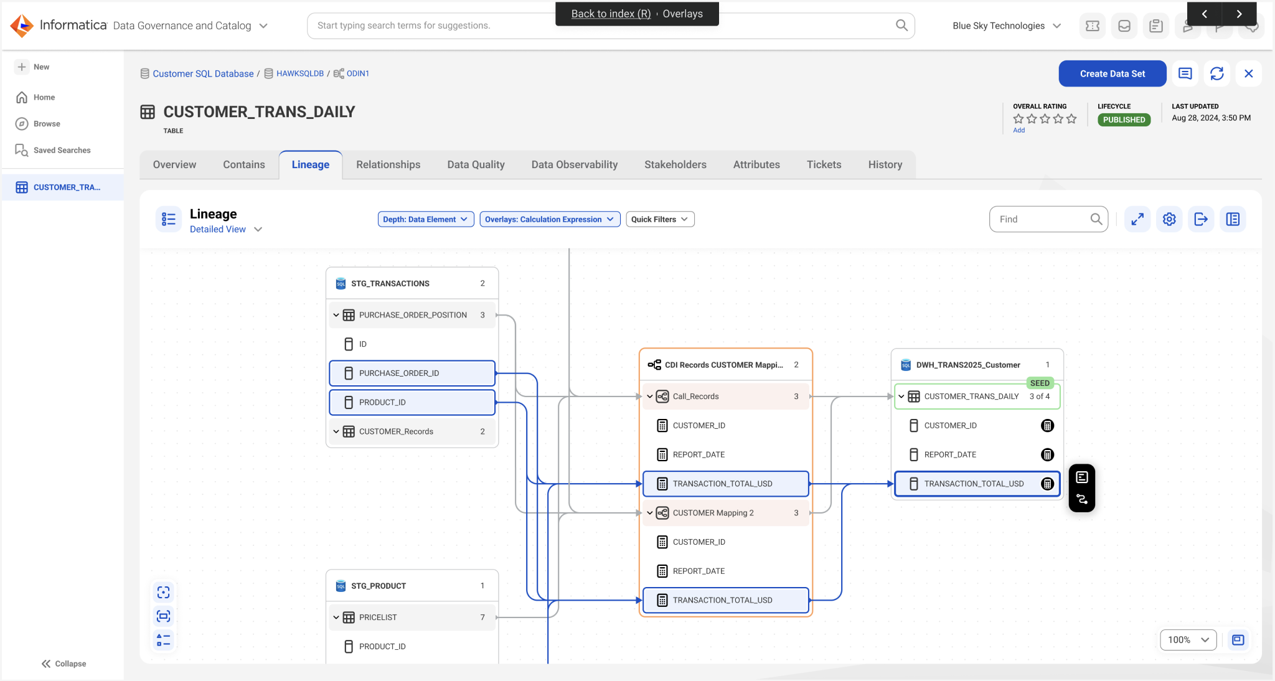The height and width of the screenshot is (681, 1275).
Task: Focus on selected node icon in canvas controls
Action: pyautogui.click(x=163, y=592)
